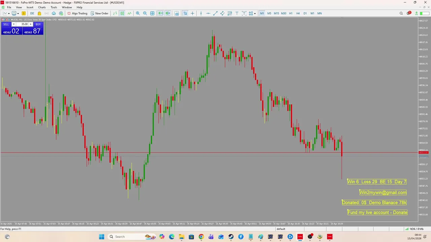This screenshot has height=242, width=431.
Task: Increase lot volume with up arrow
Action: (x=31, y=24)
